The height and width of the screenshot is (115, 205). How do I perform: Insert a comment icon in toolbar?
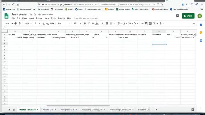pos(146,23)
